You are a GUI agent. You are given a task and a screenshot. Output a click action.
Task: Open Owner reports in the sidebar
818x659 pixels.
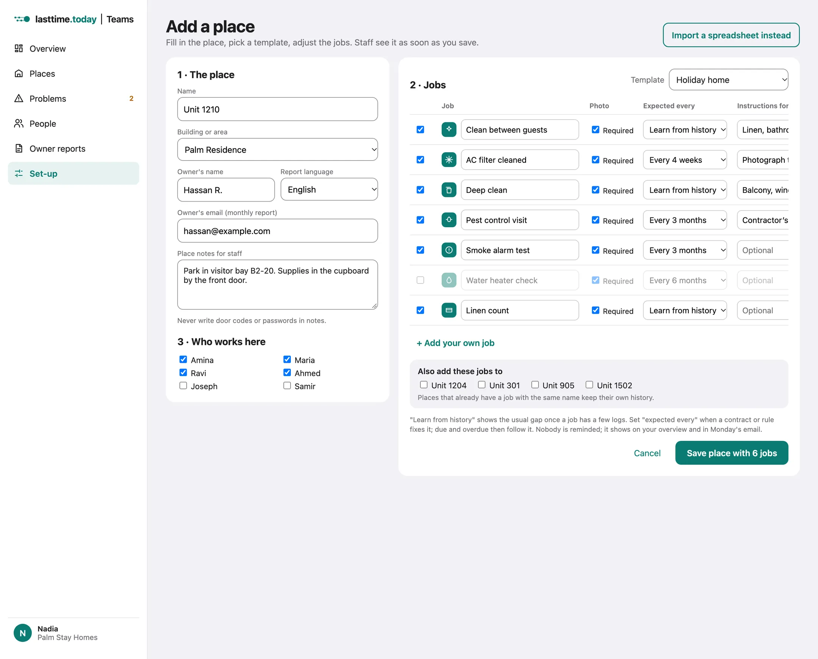click(x=73, y=149)
